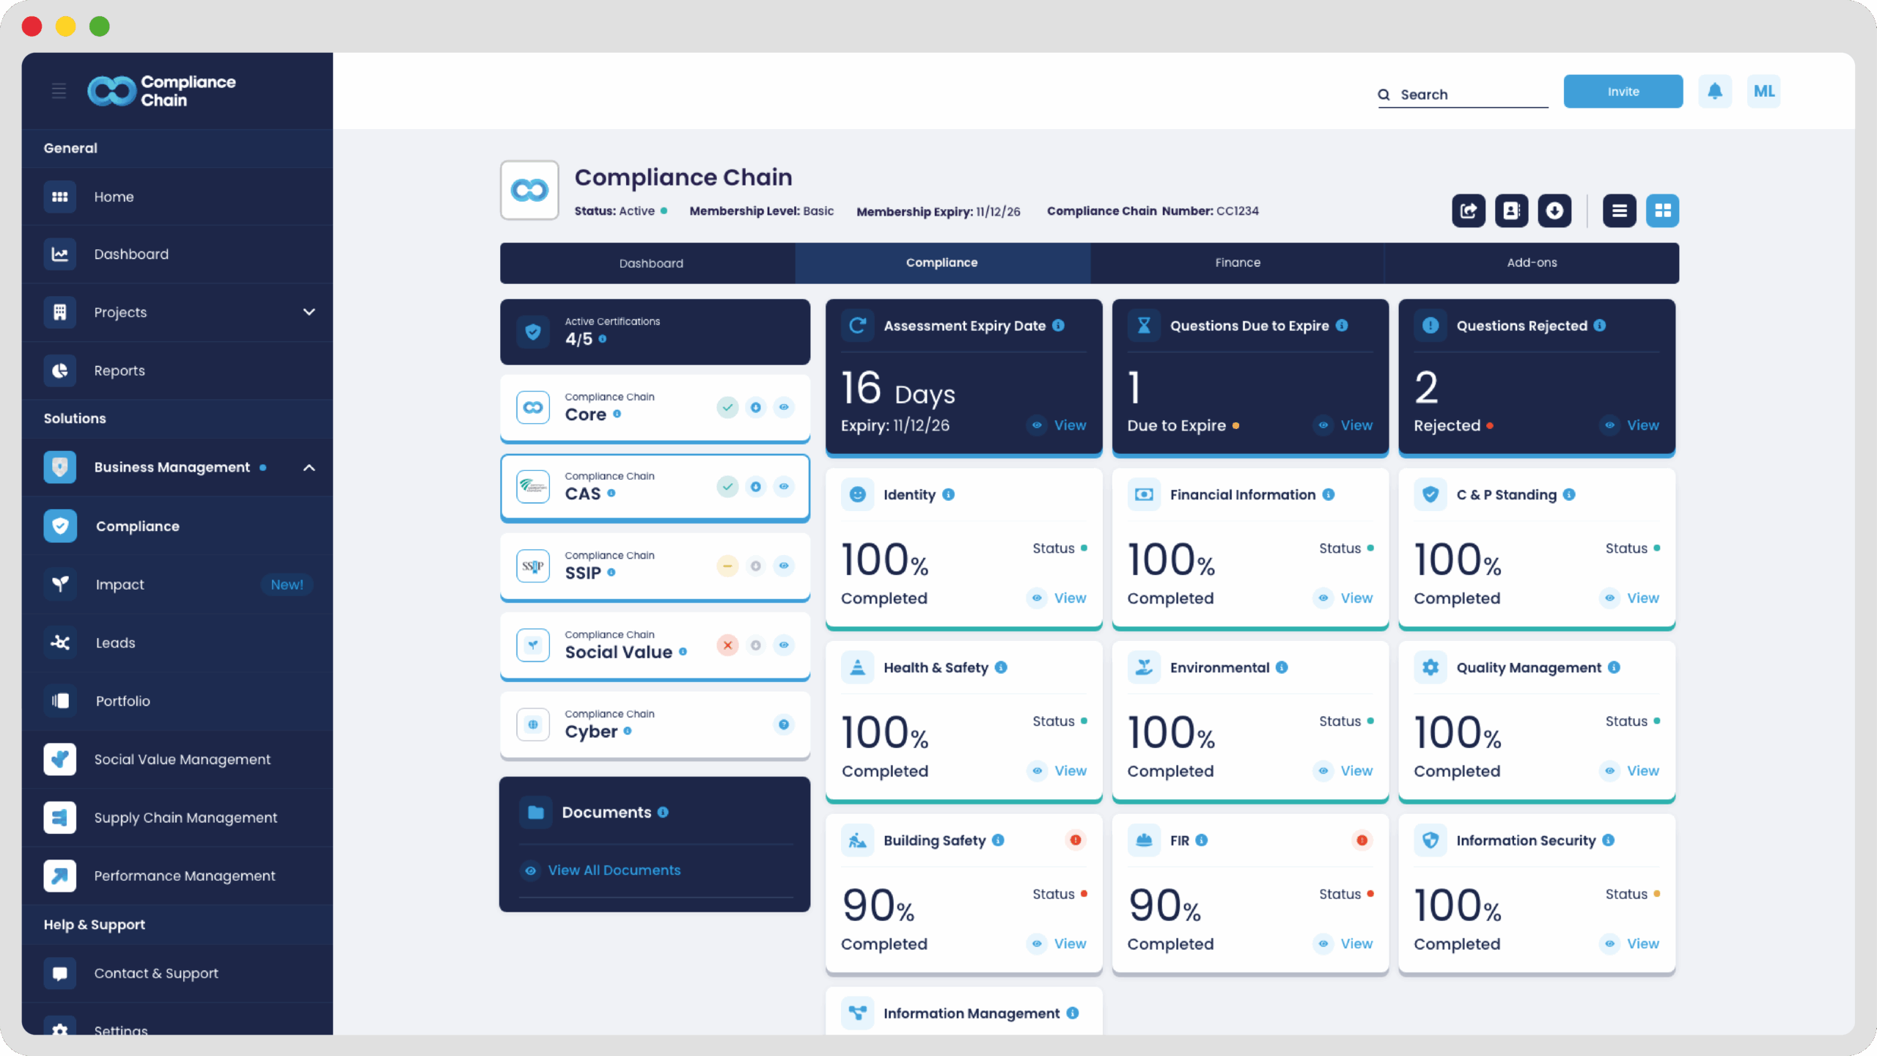Open the hamburger menu icon in sidebar

click(59, 91)
